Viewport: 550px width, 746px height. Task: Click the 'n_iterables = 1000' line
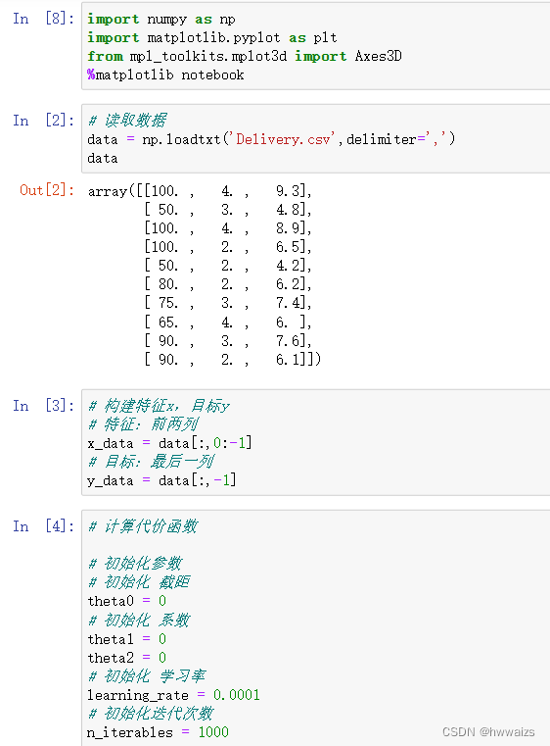click(x=159, y=732)
